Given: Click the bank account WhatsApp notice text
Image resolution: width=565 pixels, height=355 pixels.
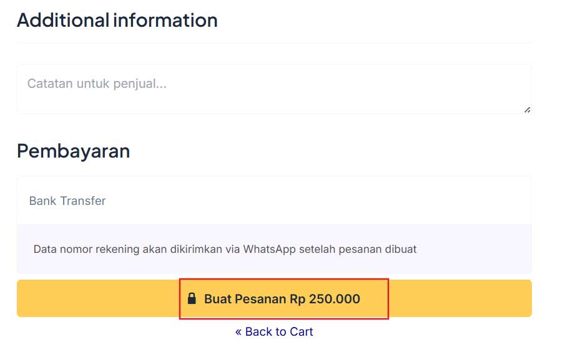Looking at the screenshot, I should tap(225, 249).
